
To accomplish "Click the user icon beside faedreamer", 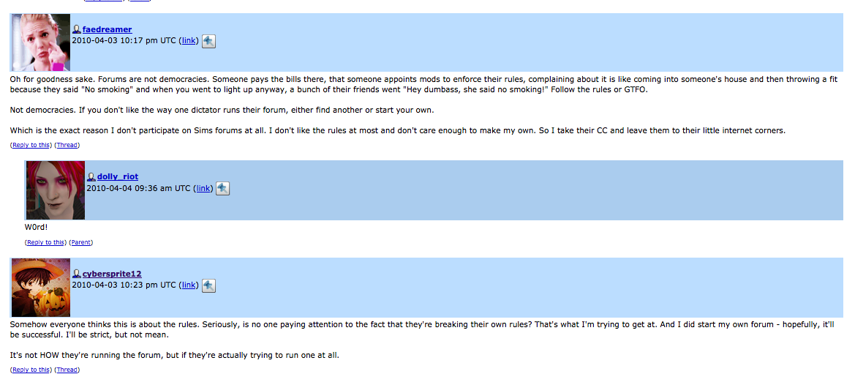I will tap(76, 29).
